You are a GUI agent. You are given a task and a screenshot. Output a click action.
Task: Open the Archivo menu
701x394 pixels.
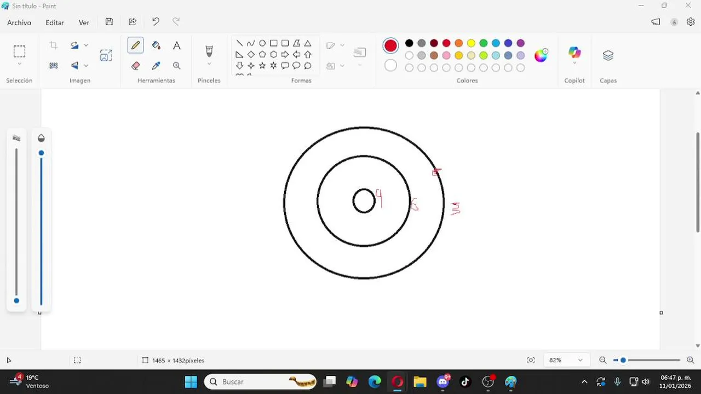click(19, 22)
